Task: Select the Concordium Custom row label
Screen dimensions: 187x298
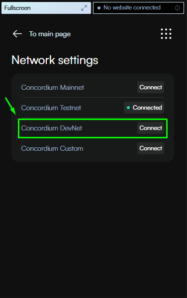Action: pos(52,148)
